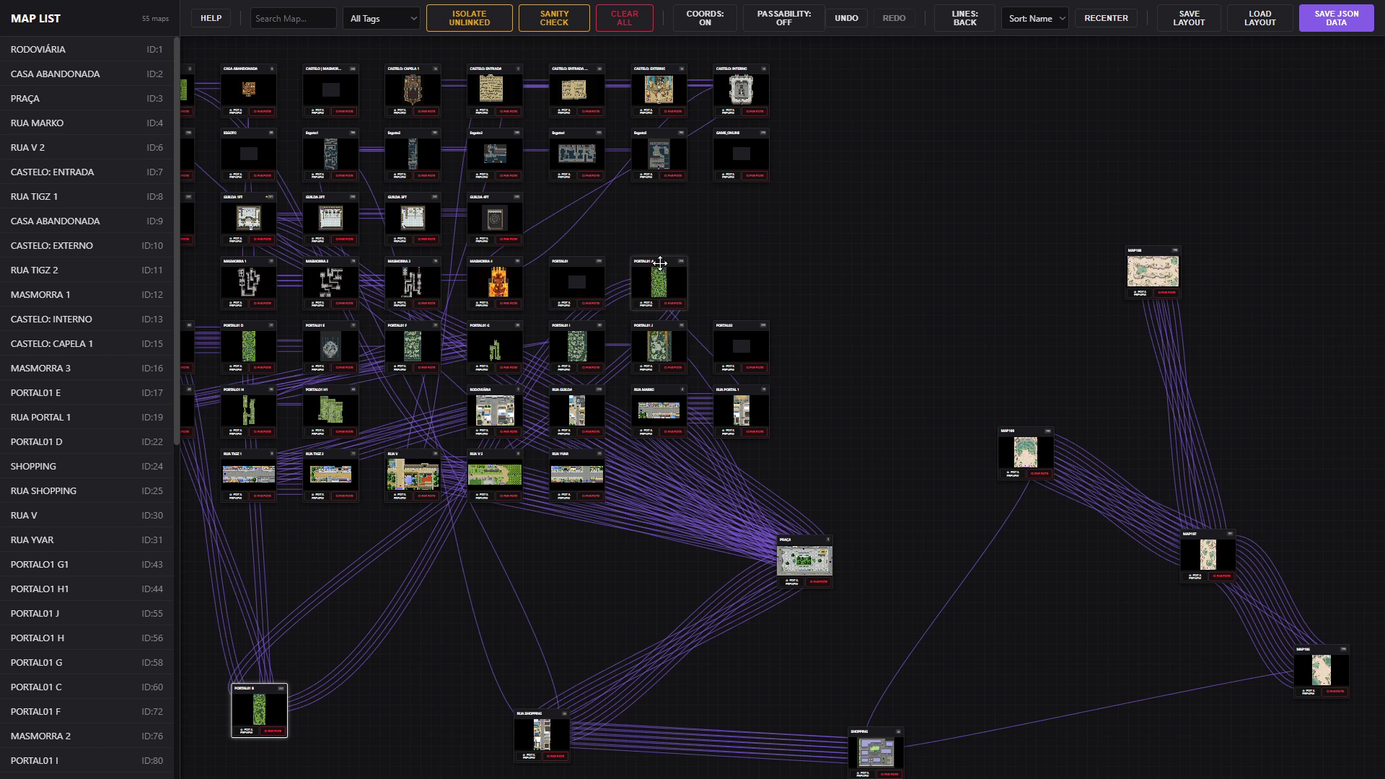Click the CASTELO: CAPELA 1 node thumbnail
This screenshot has height=779, width=1385.
pos(413,90)
